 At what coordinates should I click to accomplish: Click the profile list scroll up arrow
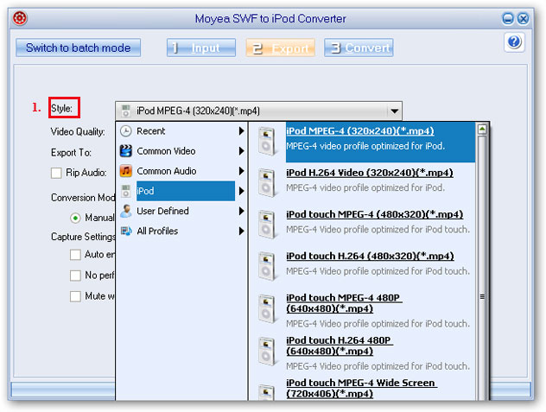pos(482,130)
